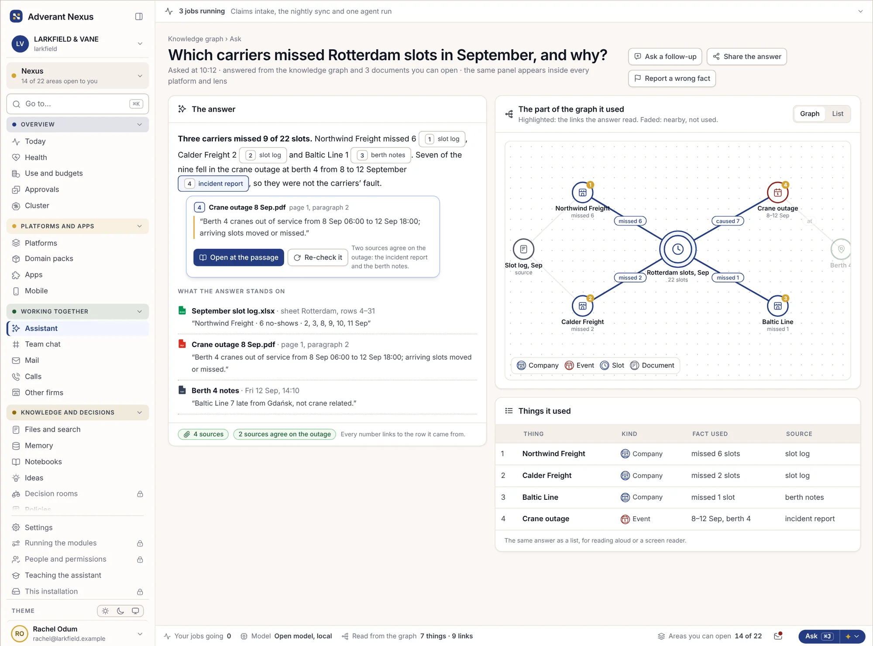Collapse the Platforms and Apps section
Screen dimensions: 873x646
[78, 226]
